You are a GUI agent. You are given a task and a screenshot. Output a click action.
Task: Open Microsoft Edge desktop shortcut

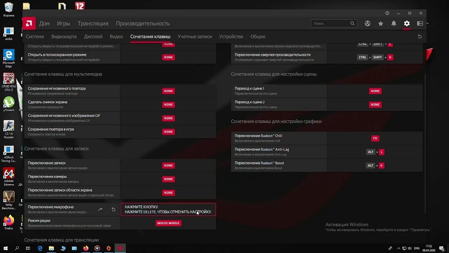(x=9, y=58)
